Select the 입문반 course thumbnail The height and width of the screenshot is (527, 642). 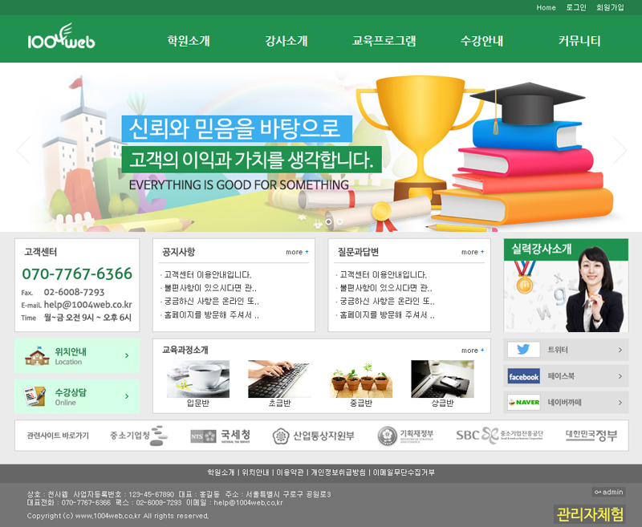pos(197,379)
